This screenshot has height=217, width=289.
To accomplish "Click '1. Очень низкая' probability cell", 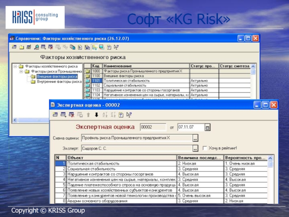I will 246,163.
